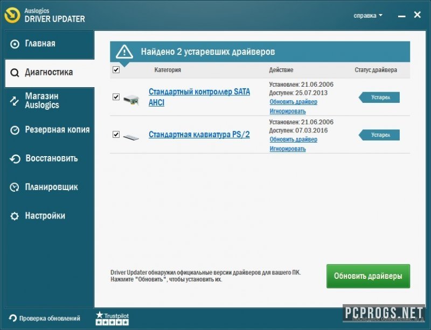Click Игнорировать for PS/2 keyboard
The image size is (431, 330).
click(x=288, y=149)
